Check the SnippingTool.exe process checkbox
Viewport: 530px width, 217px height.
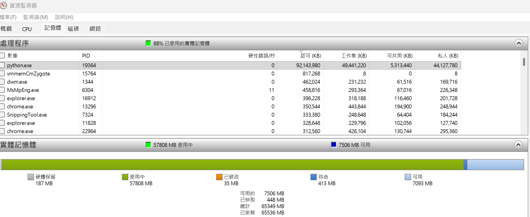pos(2,115)
